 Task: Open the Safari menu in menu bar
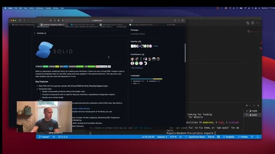[10, 8]
